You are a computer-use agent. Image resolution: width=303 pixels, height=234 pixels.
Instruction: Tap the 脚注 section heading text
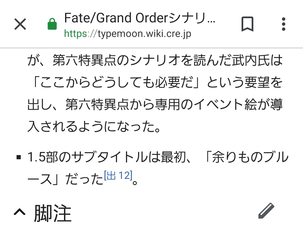[53, 213]
